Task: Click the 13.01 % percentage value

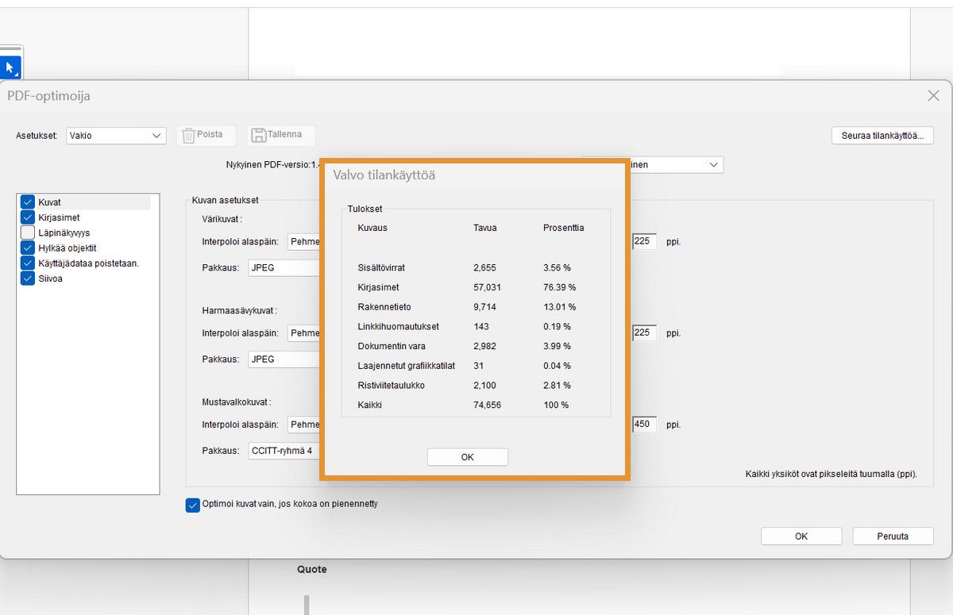Action: (x=559, y=307)
